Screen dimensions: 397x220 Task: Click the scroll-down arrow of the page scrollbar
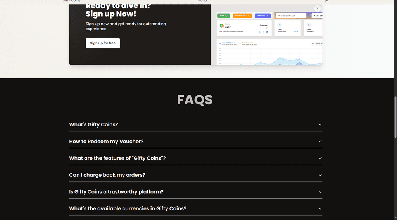395,218
